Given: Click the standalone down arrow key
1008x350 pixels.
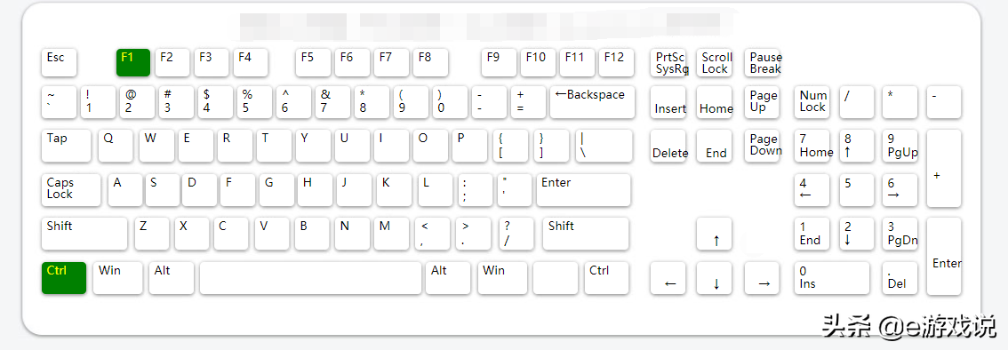Looking at the screenshot, I should (714, 277).
